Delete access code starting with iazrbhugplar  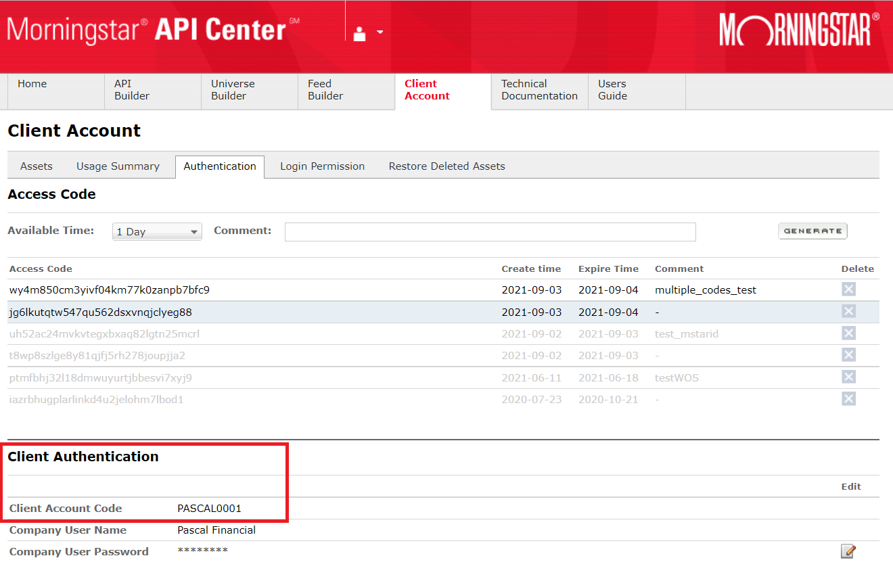point(848,399)
